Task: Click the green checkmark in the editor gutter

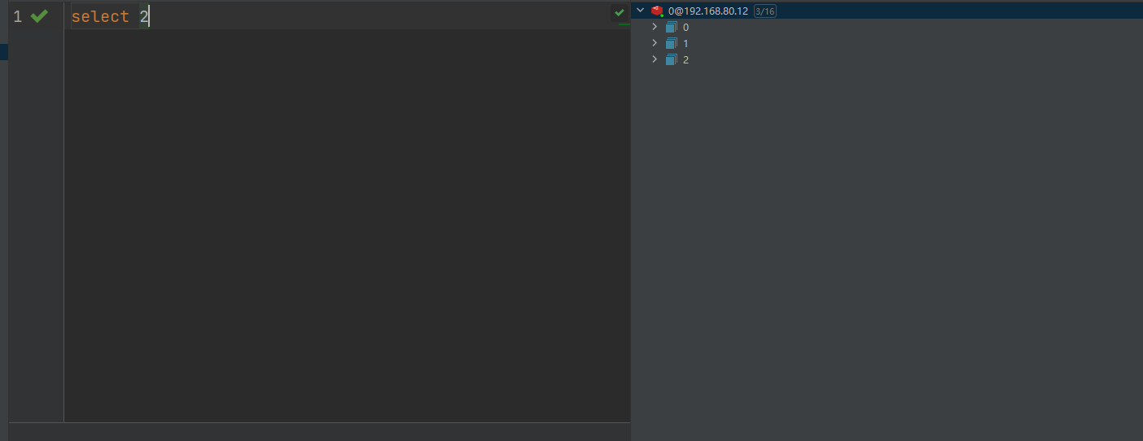Action: pos(39,16)
